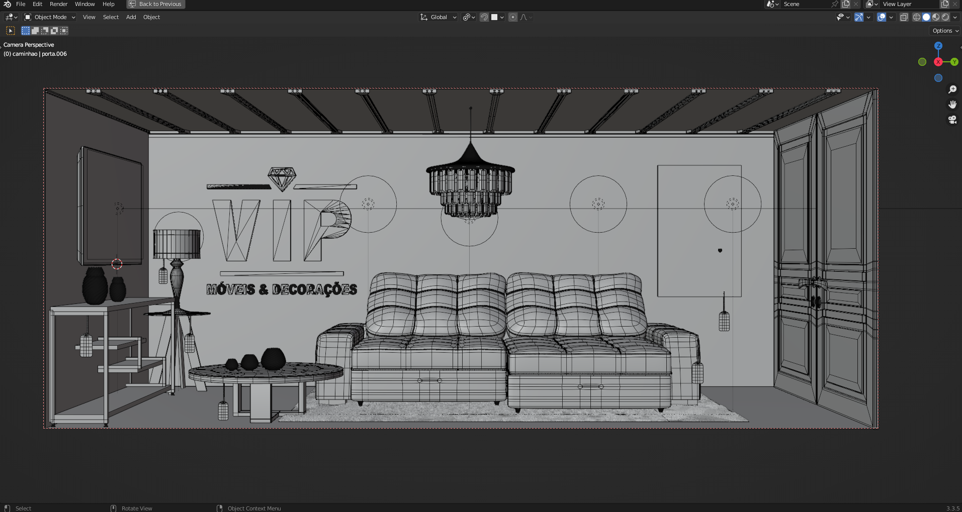Add a new View Layer
The height and width of the screenshot is (512, 962).
pos(945,4)
